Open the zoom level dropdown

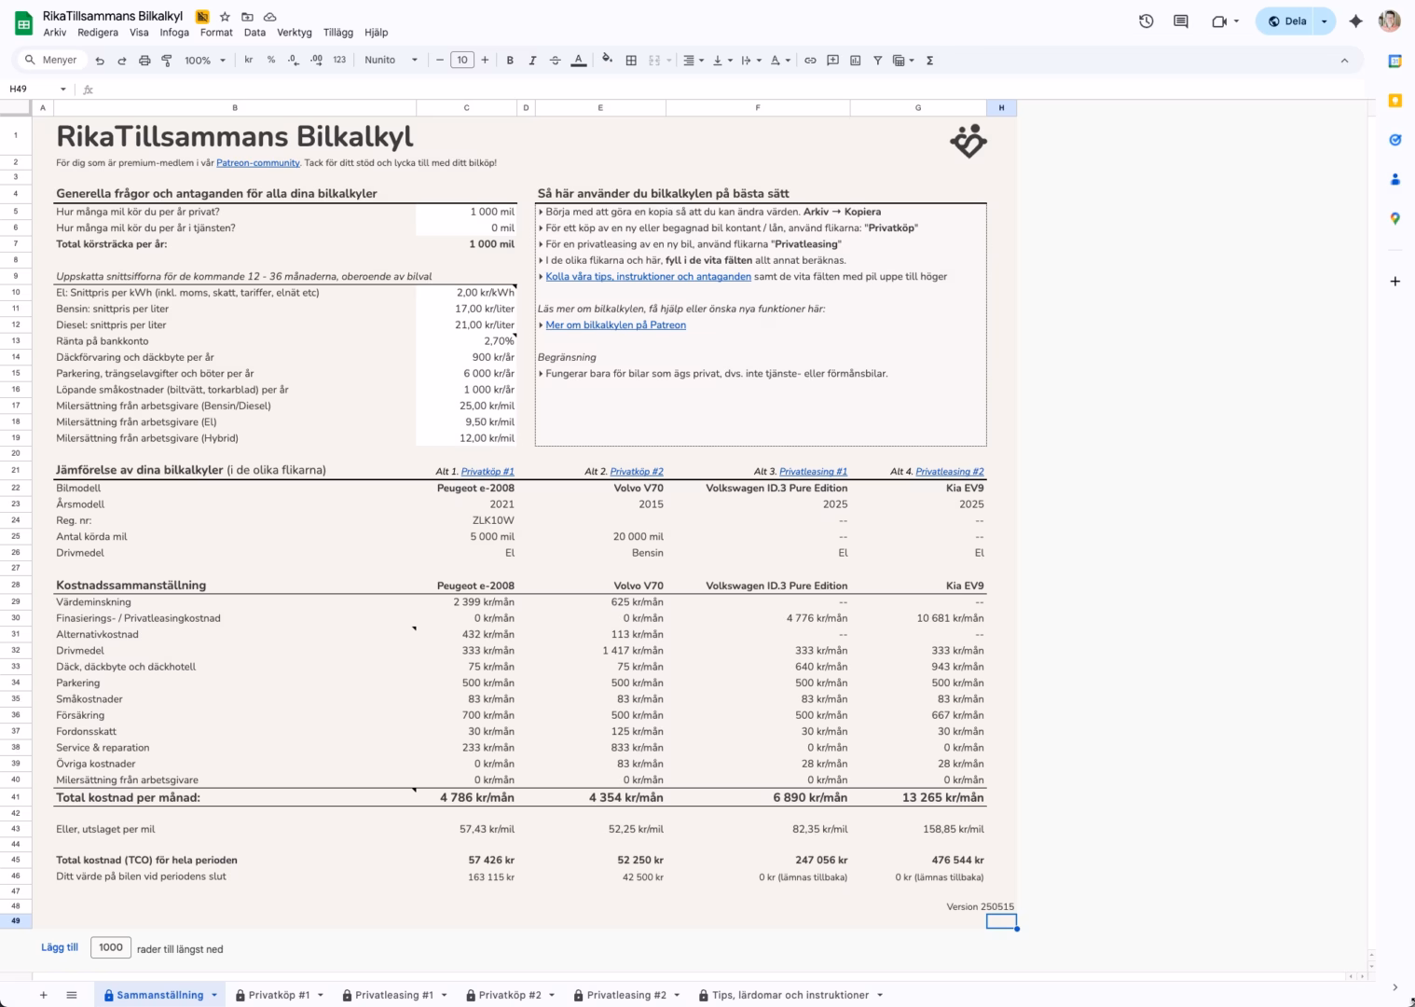[205, 60]
